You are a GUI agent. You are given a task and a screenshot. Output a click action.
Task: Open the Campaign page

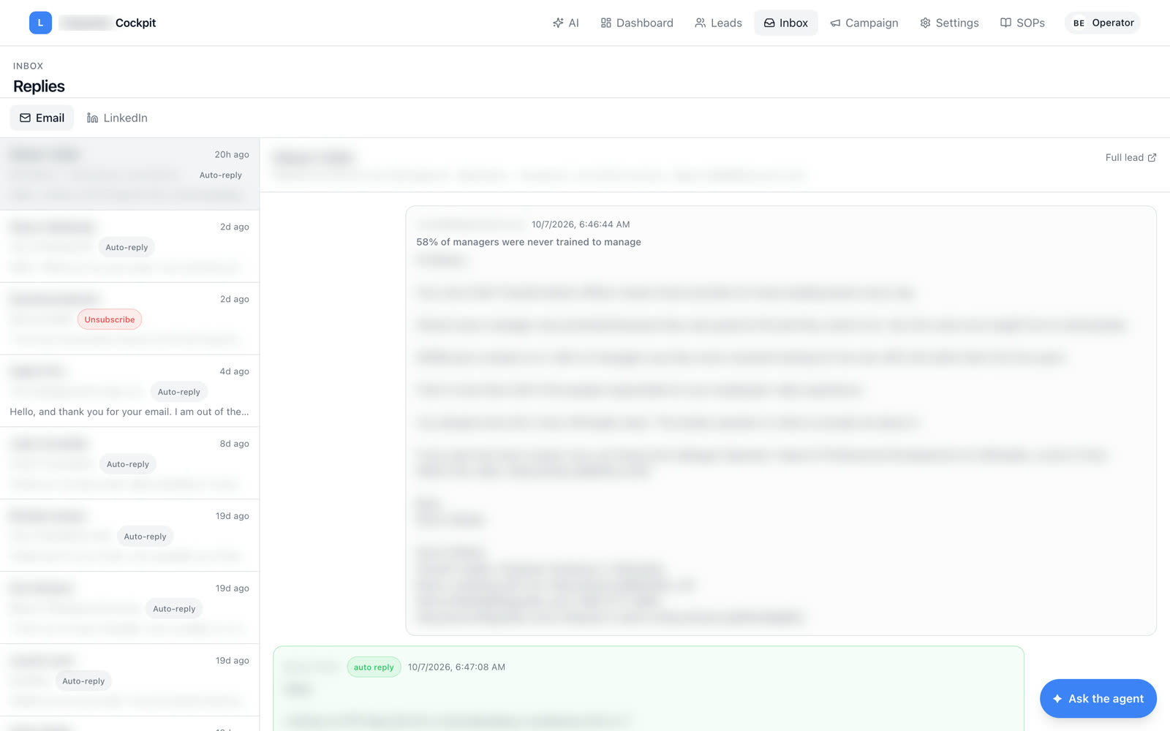[864, 23]
